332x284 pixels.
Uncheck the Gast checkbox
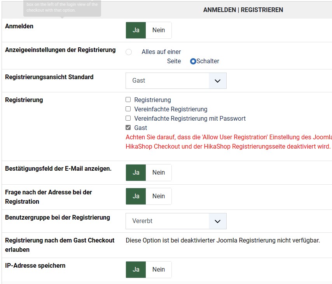click(x=128, y=128)
